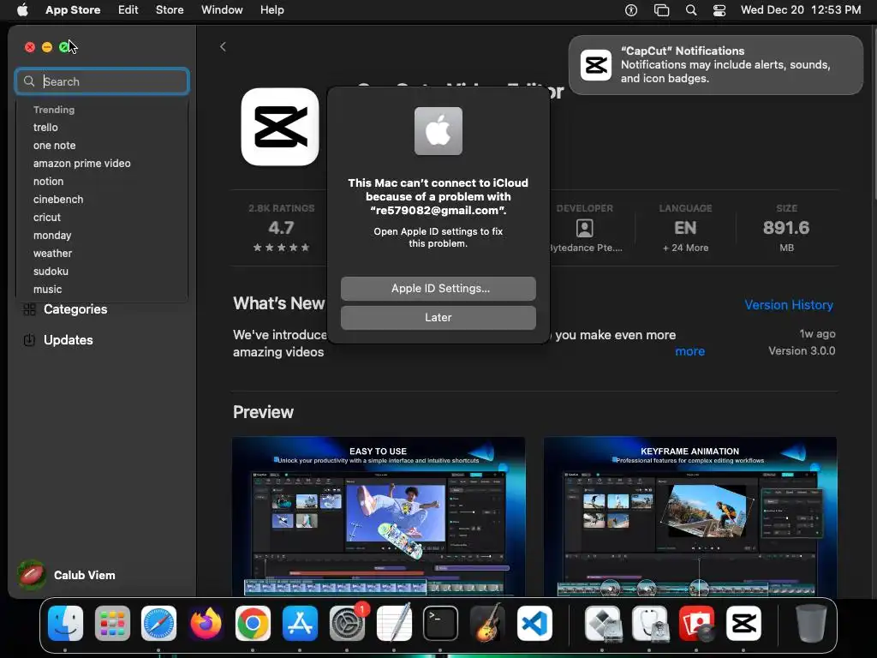Viewport: 877px width, 658px height.
Task: Open the App Store menu
Action: coord(73,9)
